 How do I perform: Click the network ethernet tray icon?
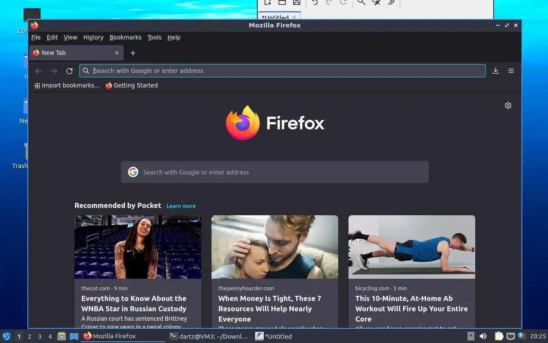(x=510, y=336)
